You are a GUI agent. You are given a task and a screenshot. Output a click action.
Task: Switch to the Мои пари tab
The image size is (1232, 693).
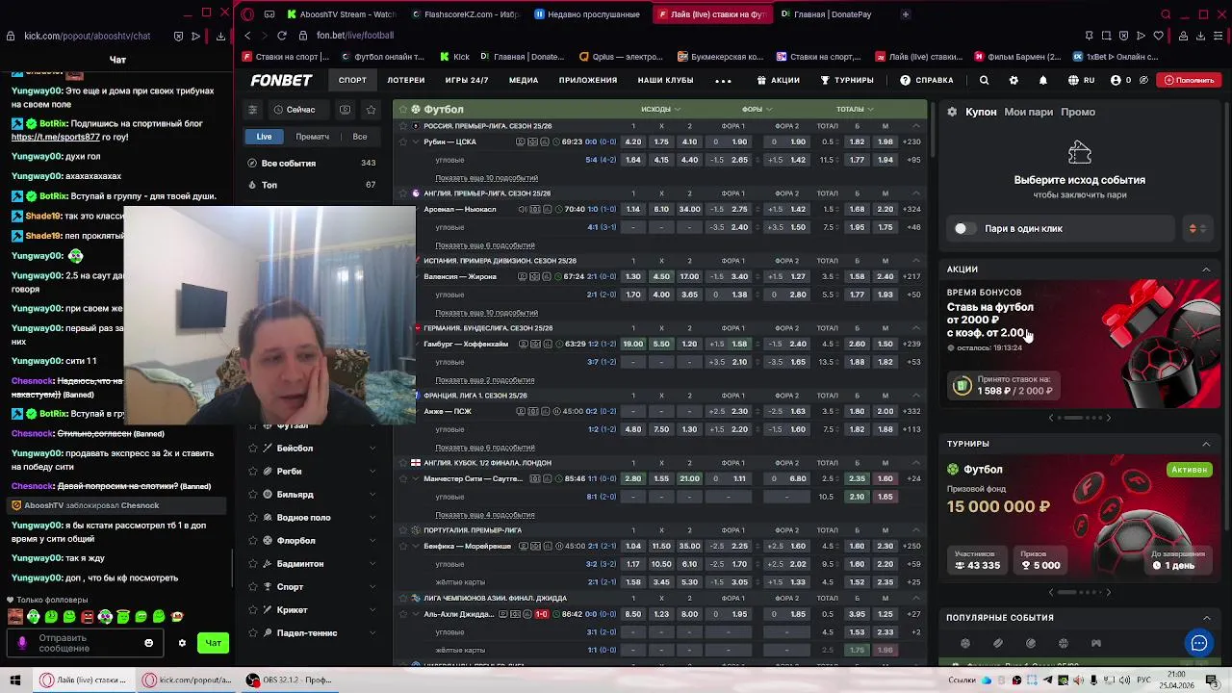click(1029, 112)
